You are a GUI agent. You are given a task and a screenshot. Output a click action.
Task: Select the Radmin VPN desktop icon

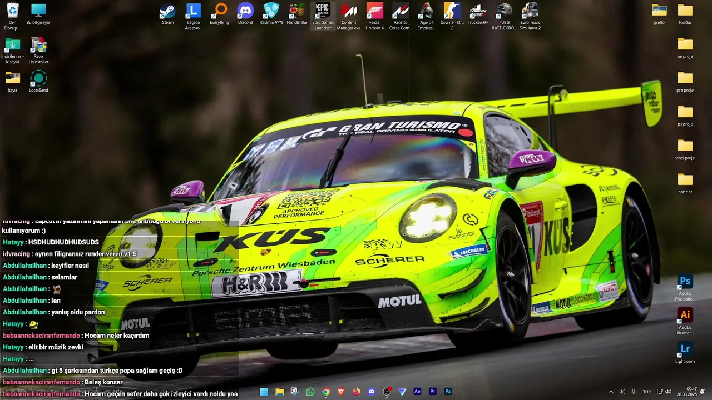pos(271,14)
